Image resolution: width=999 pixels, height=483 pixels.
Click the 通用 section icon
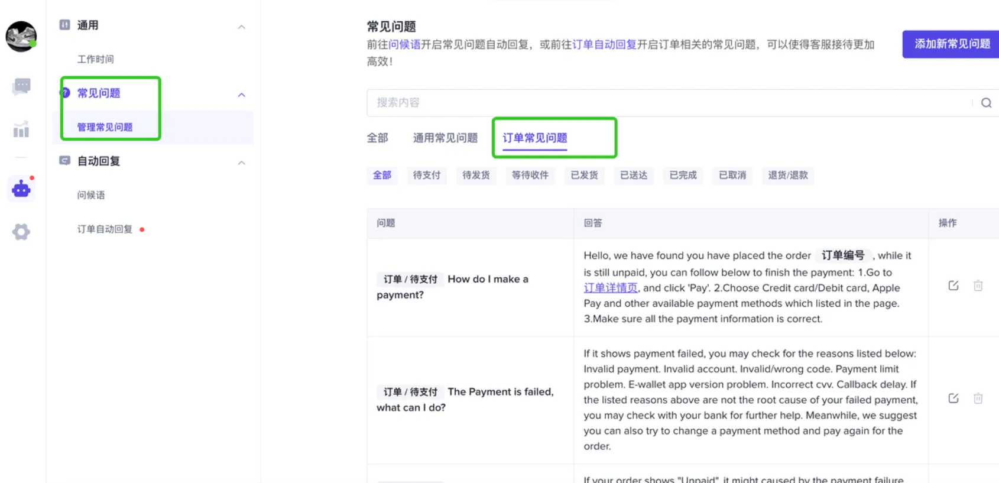[65, 25]
